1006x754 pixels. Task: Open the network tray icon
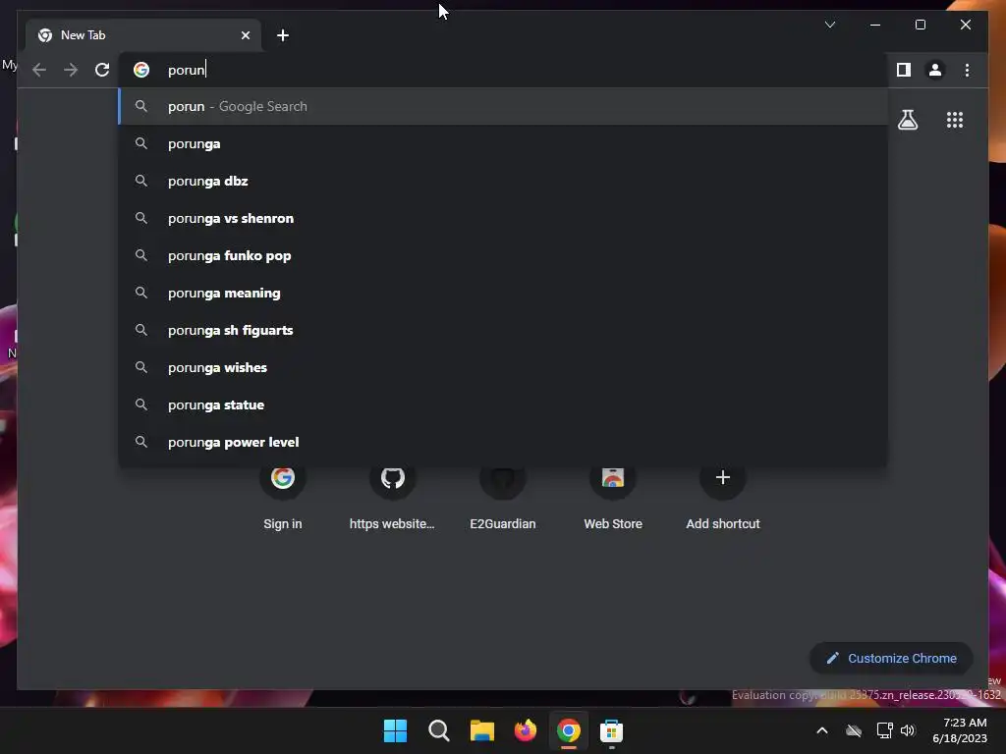pos(885,730)
